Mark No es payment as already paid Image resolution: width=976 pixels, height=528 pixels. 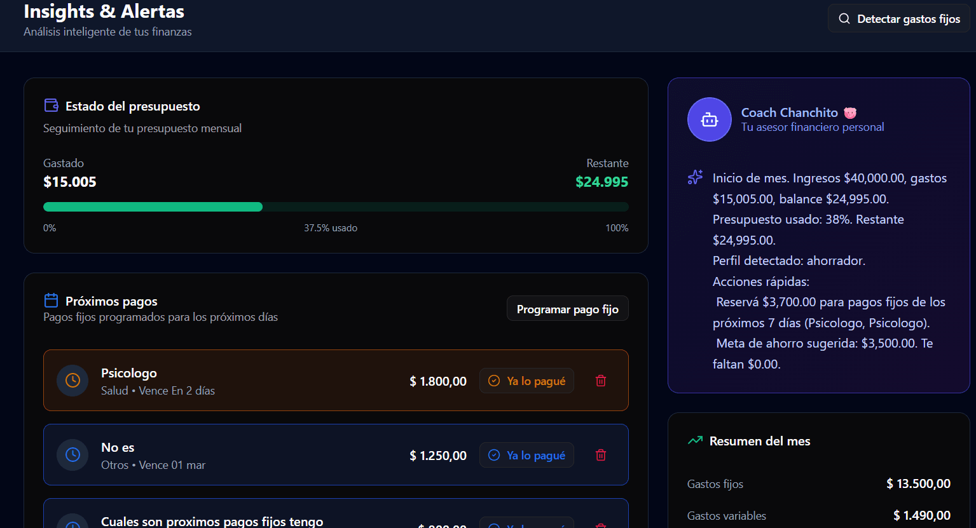[x=526, y=455]
